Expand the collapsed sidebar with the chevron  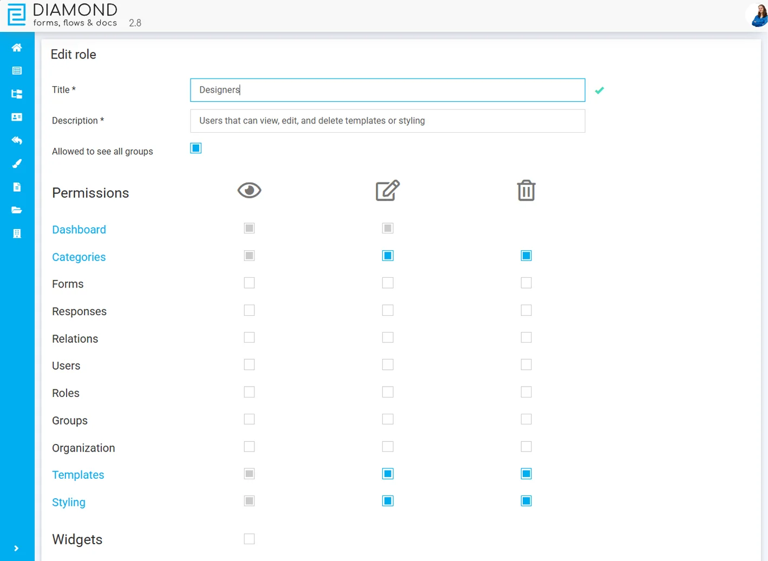tap(17, 547)
